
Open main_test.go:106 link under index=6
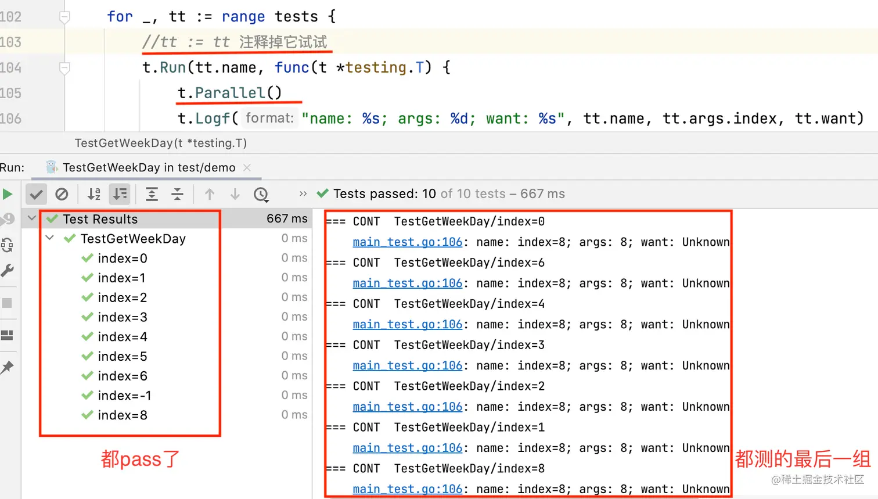pyautogui.click(x=408, y=283)
